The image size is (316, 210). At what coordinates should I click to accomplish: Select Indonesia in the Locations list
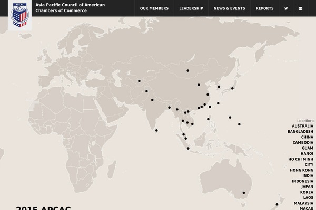click(302, 181)
